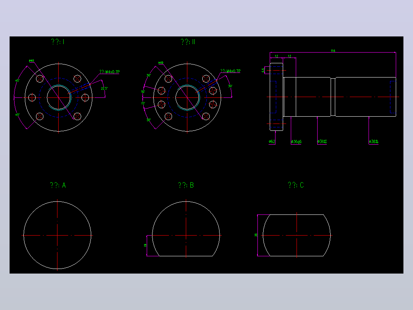Click the section label '??: B'
The height and width of the screenshot is (310, 413).
[x=186, y=185]
